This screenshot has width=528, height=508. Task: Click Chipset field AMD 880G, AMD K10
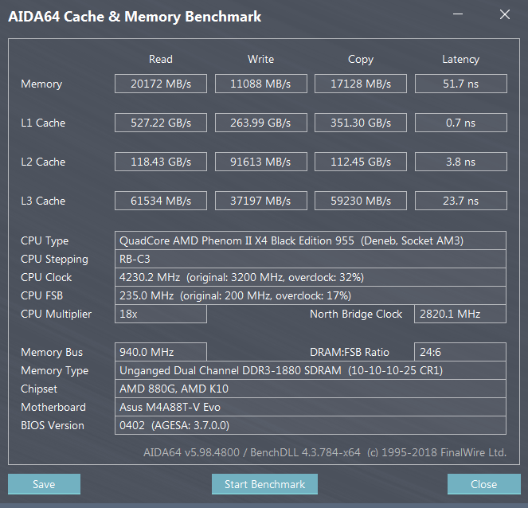click(x=311, y=389)
